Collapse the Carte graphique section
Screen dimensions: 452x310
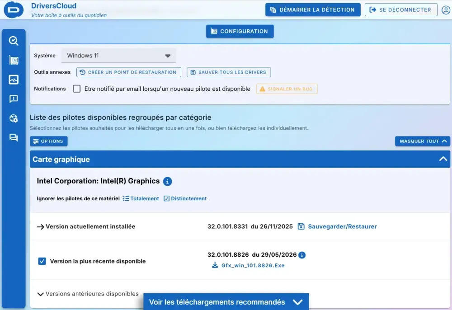pyautogui.click(x=443, y=159)
